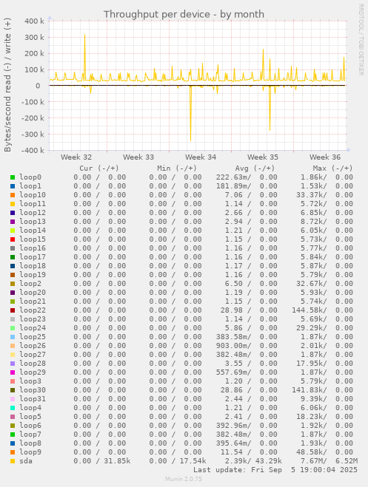368x487 pixels.
Task: Click the loop4 cyan color swatch
Action: [13, 408]
